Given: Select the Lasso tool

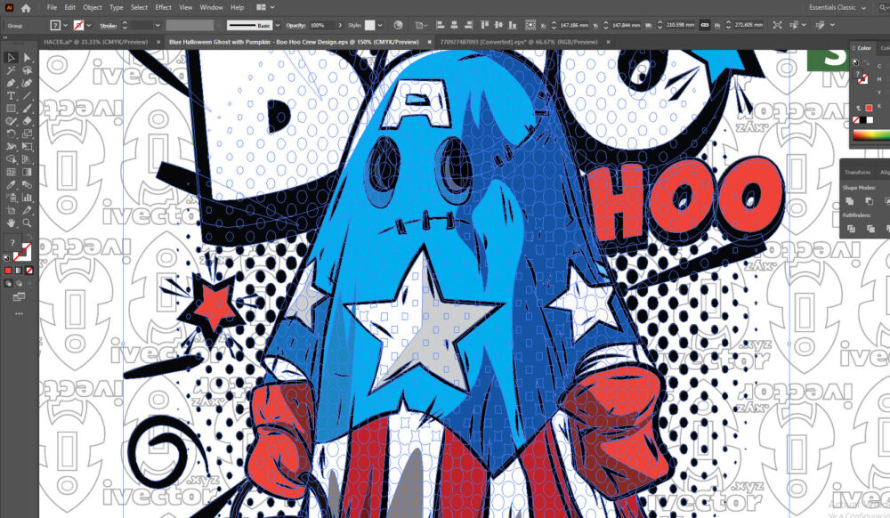Looking at the screenshot, I should (27, 70).
